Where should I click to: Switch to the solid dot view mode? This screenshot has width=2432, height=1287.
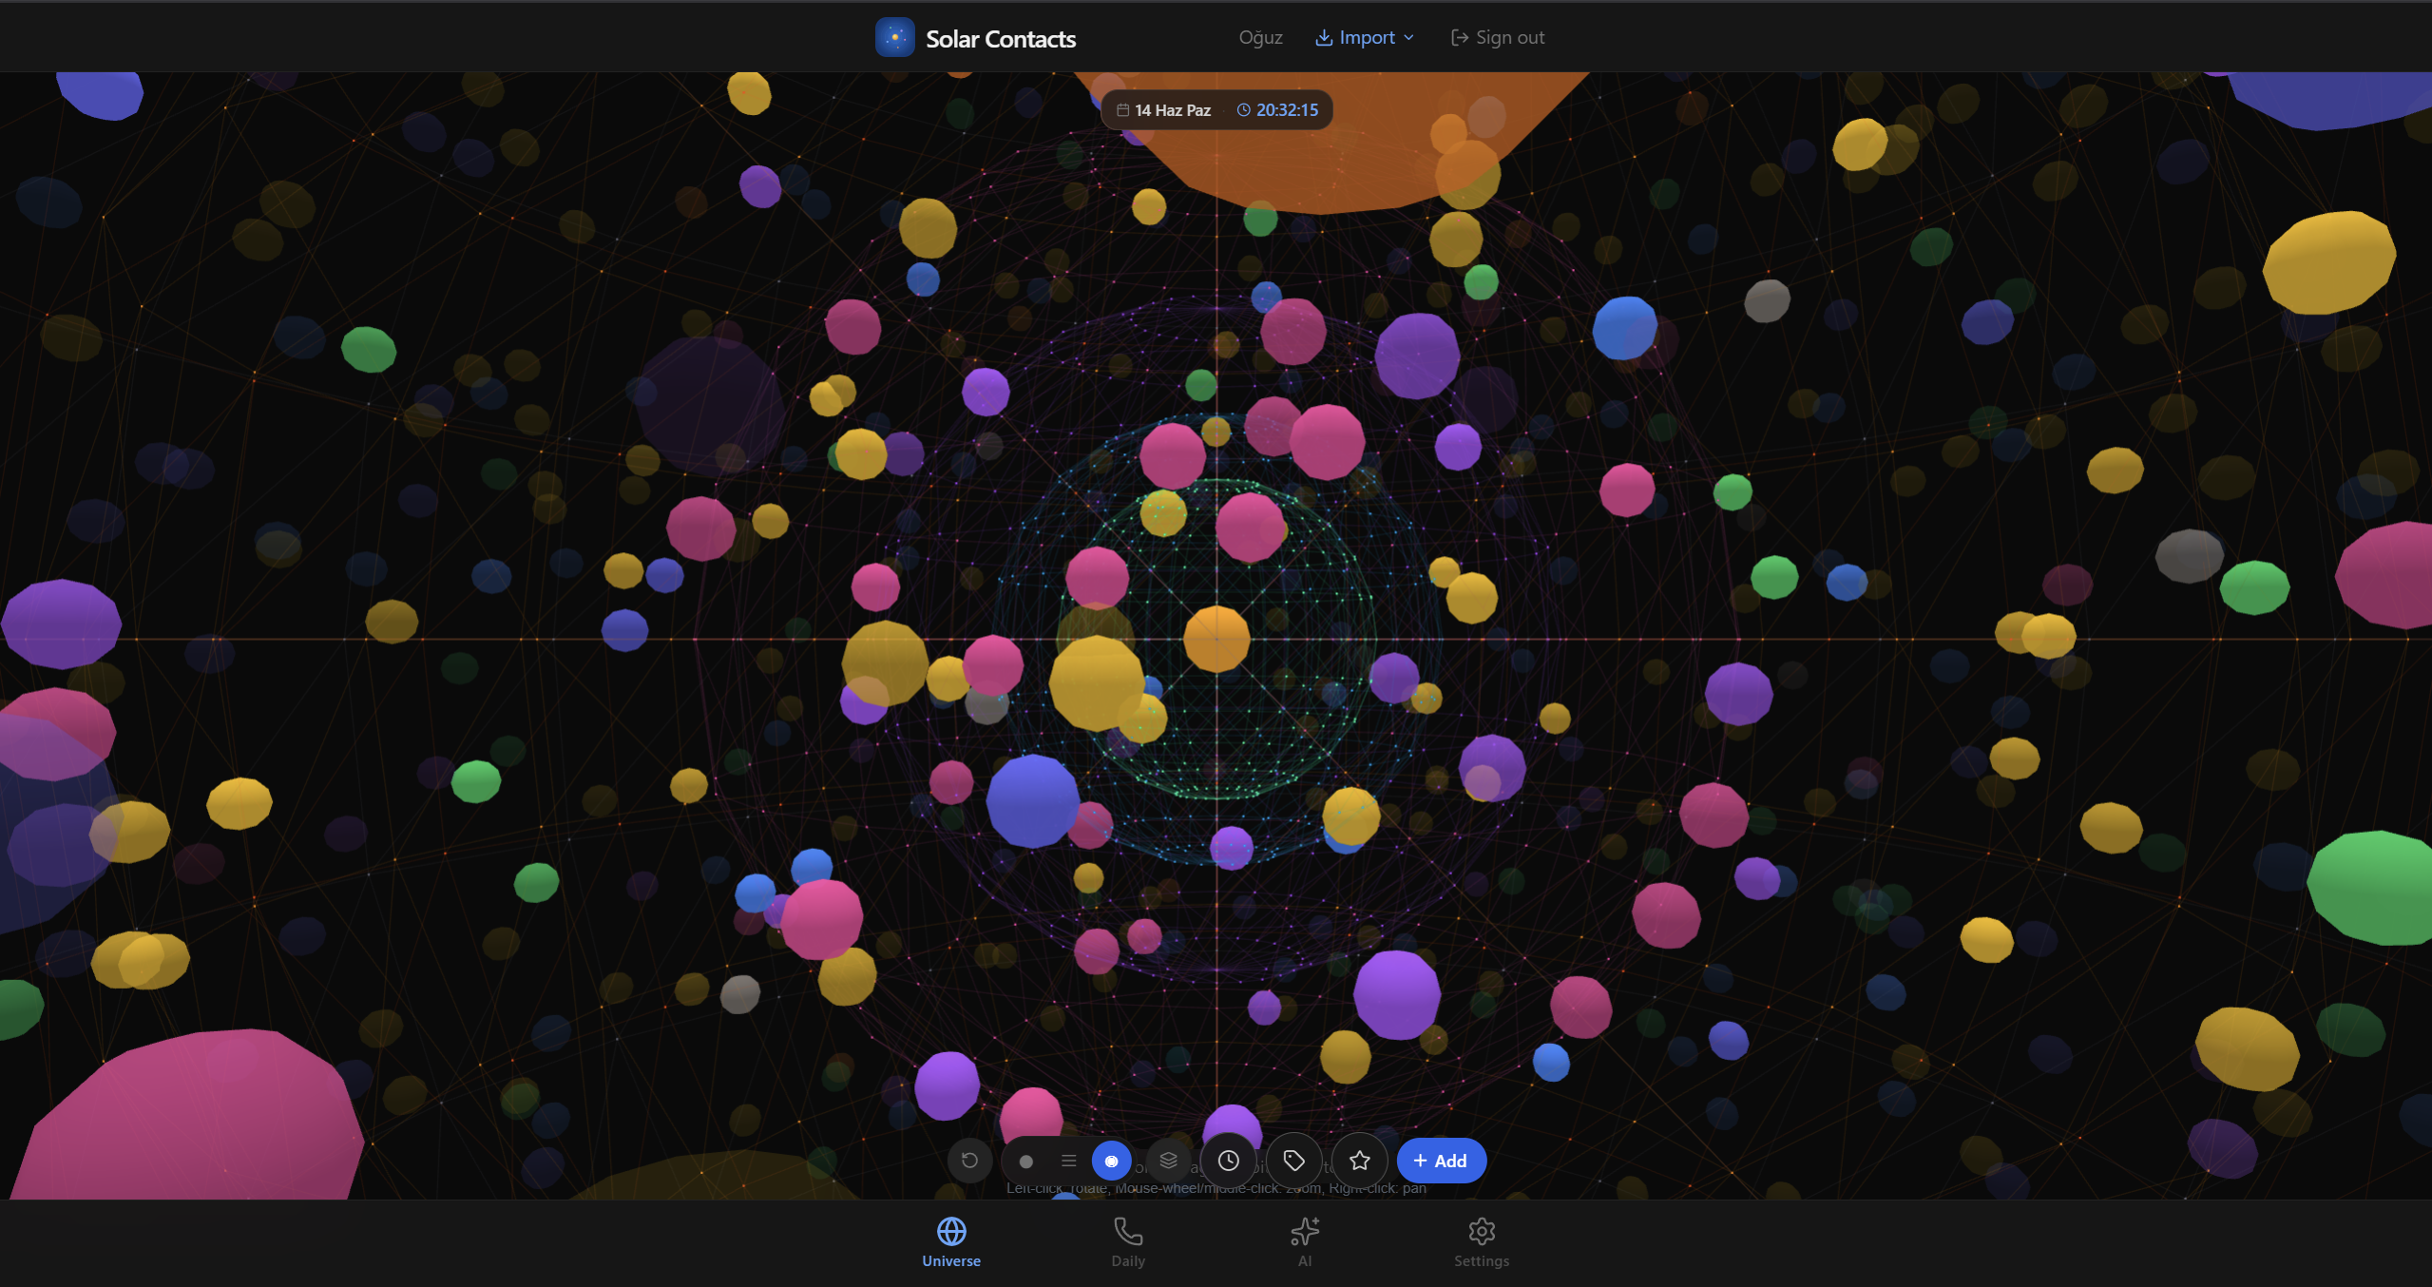(1025, 1161)
